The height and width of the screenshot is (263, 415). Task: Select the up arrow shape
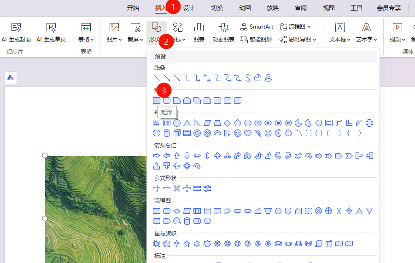point(177,156)
